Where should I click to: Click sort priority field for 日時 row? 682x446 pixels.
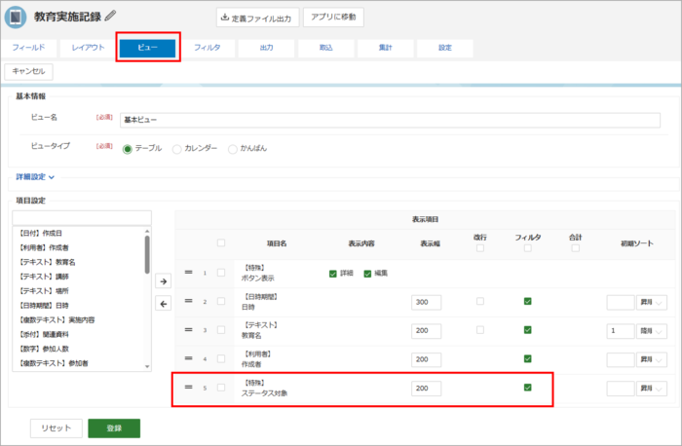621,302
